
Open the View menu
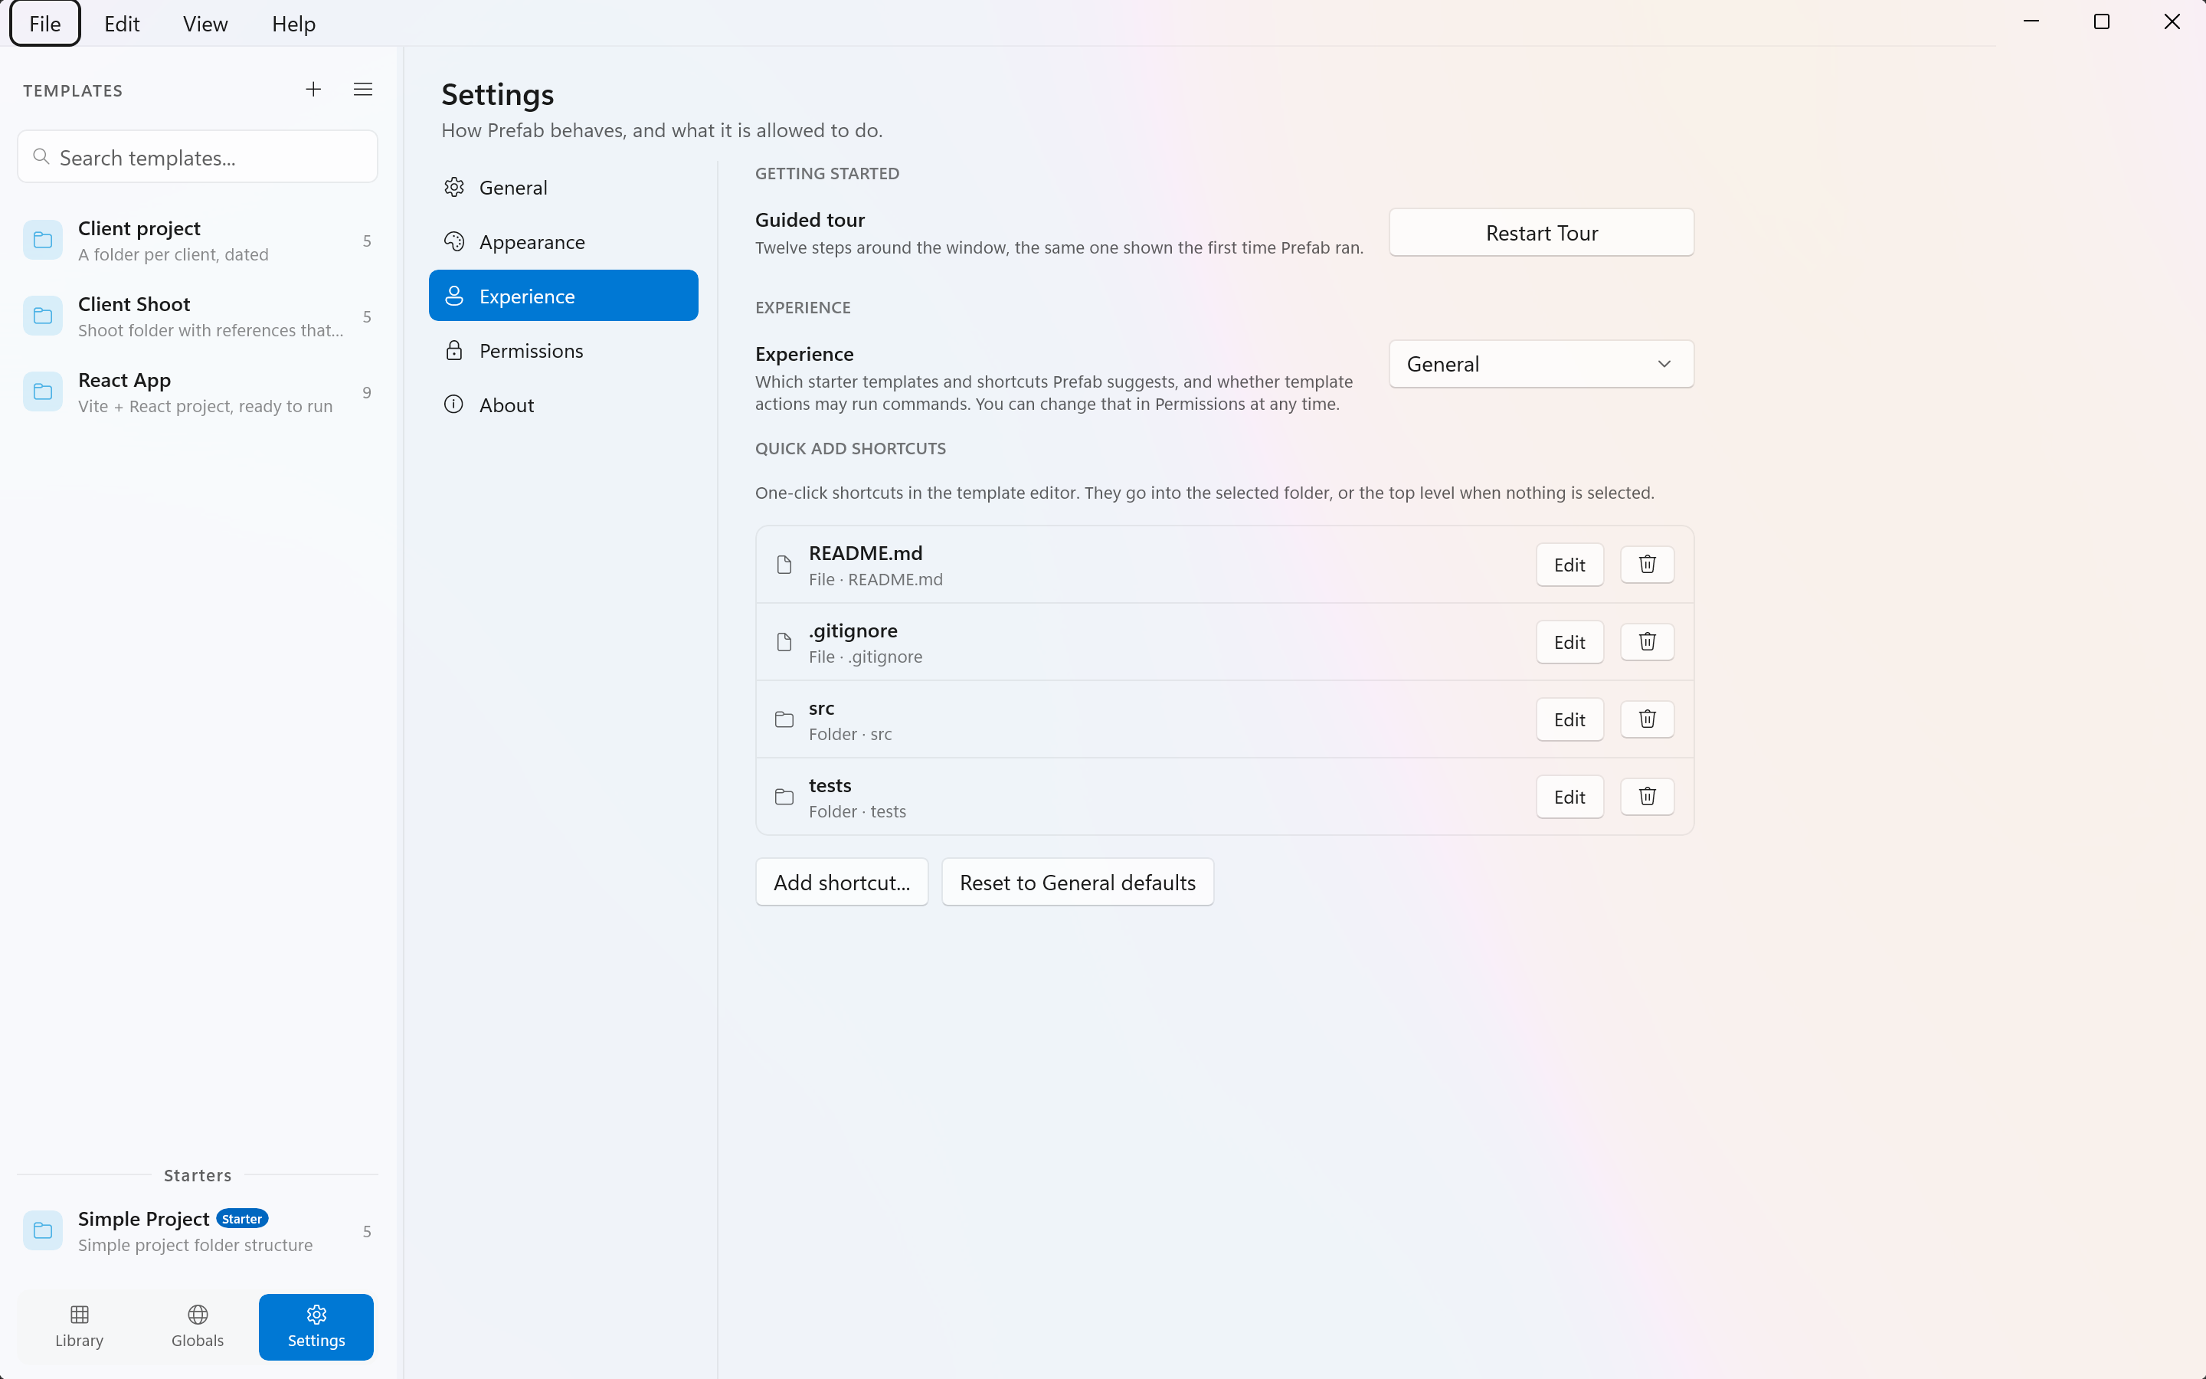click(205, 24)
